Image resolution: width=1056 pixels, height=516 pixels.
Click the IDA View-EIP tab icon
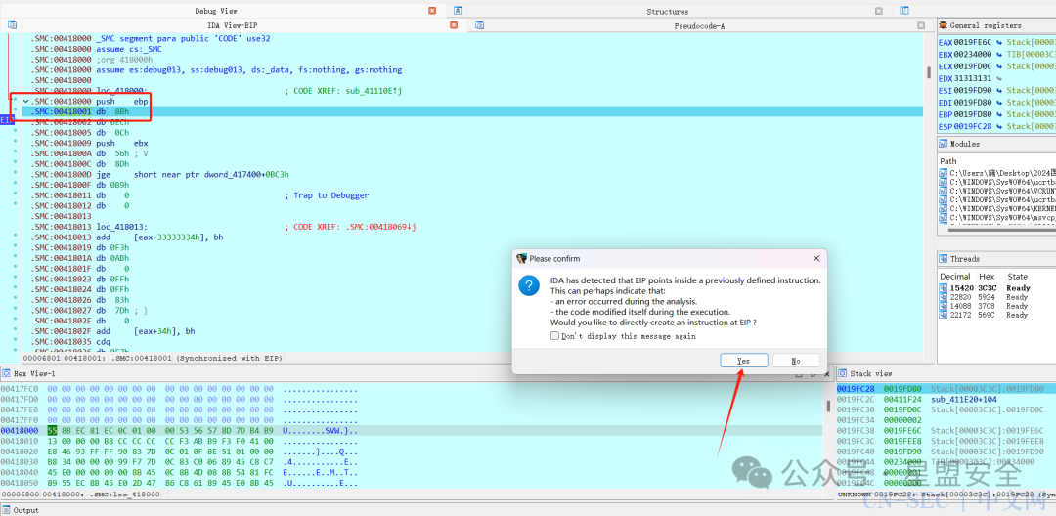(12, 24)
